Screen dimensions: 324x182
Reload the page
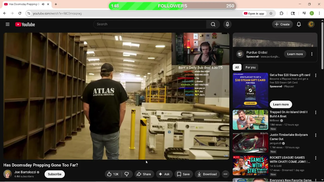[20, 13]
